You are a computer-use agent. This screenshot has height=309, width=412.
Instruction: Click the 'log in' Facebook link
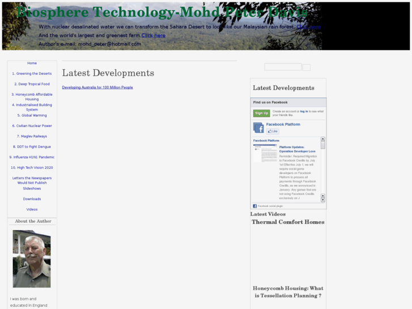(304, 111)
